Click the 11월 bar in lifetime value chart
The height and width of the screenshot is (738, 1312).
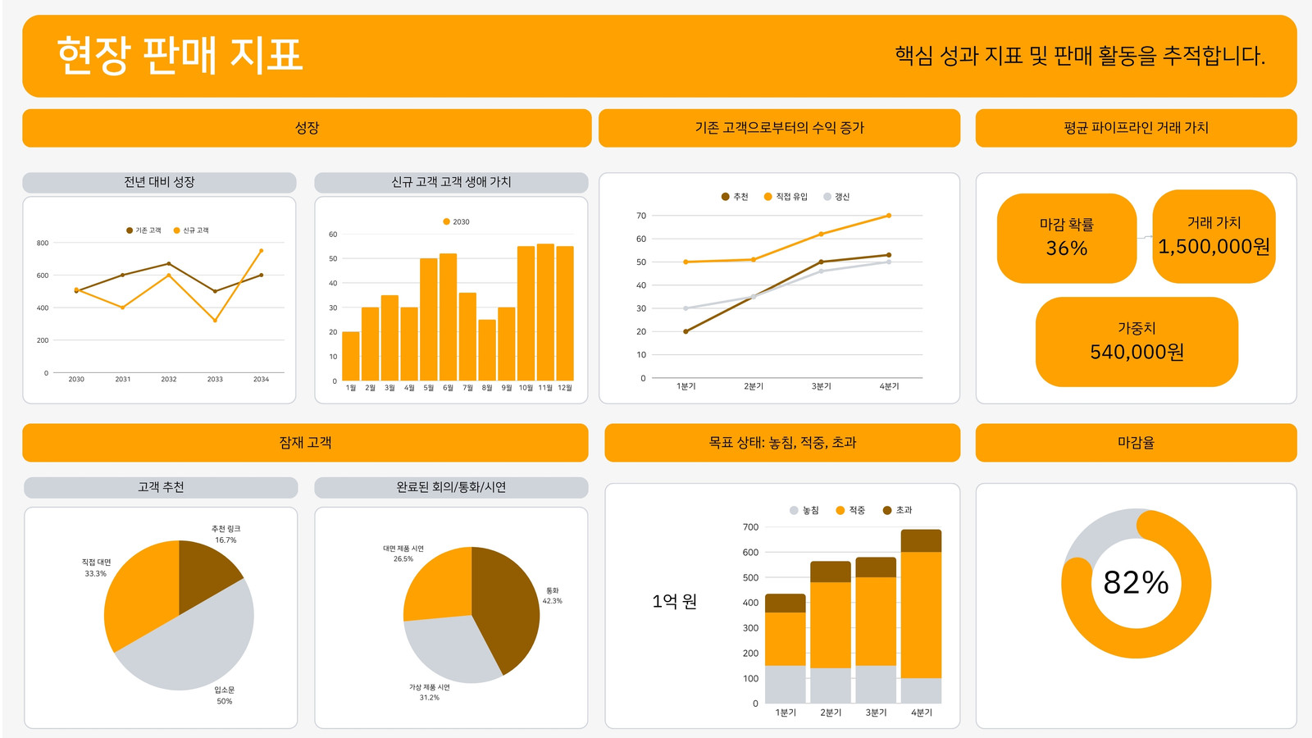(545, 312)
